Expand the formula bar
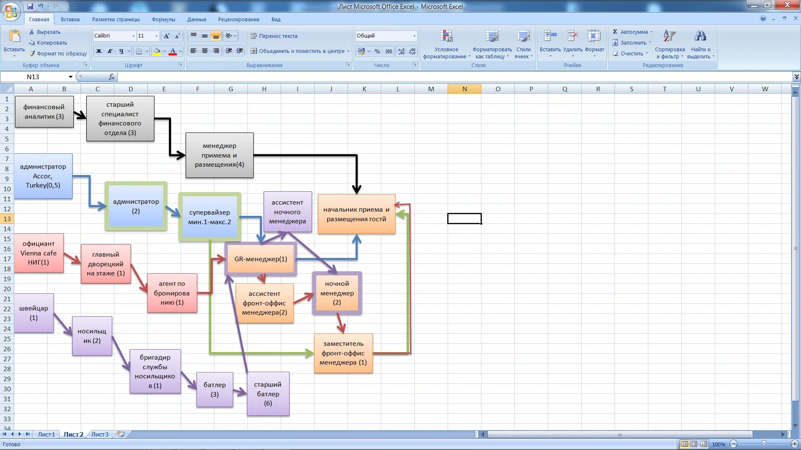 [796, 77]
